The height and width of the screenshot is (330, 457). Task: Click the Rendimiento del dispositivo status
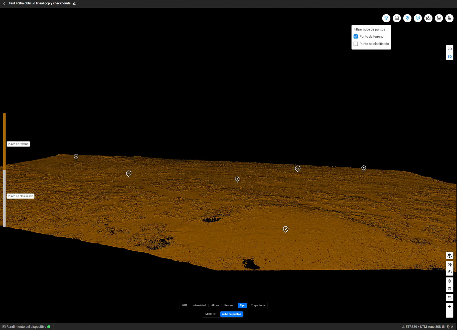tap(26, 327)
